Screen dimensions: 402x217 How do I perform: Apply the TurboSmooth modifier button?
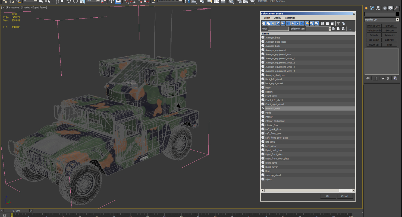(x=374, y=31)
